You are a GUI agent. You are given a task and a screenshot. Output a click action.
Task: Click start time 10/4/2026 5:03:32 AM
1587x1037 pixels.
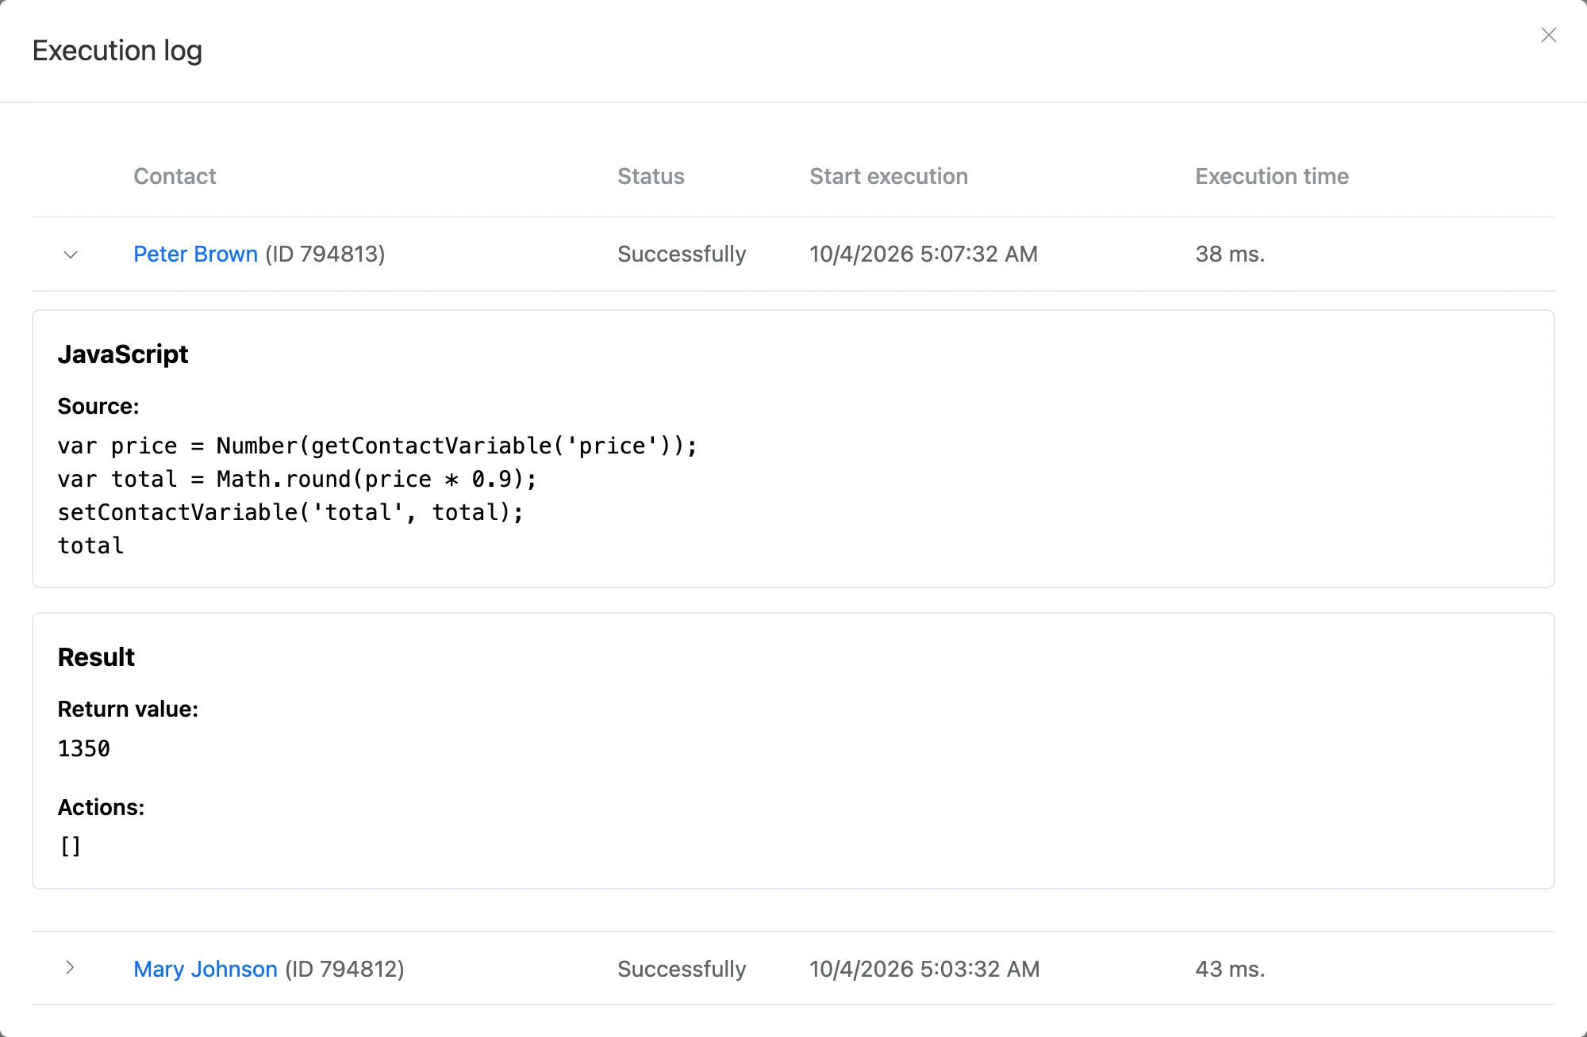924,969
